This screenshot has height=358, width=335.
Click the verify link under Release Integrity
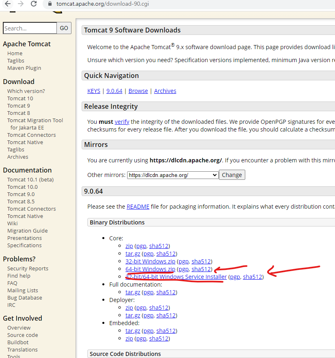122,122
